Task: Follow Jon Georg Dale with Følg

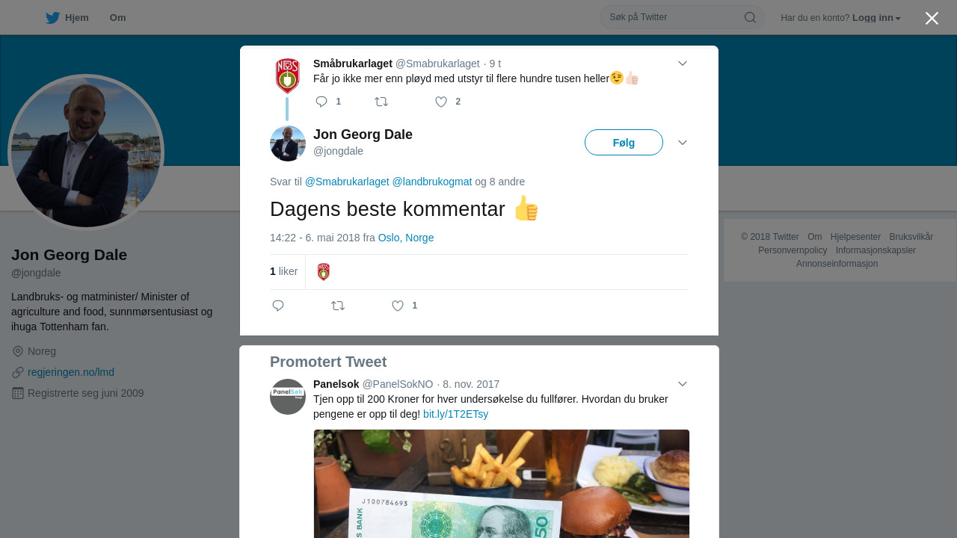Action: pyautogui.click(x=624, y=143)
